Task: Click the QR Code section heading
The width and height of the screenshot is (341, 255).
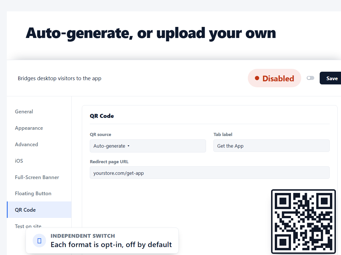Action: point(102,116)
